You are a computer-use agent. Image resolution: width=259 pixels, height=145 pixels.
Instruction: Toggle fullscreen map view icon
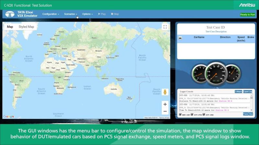click(165, 27)
